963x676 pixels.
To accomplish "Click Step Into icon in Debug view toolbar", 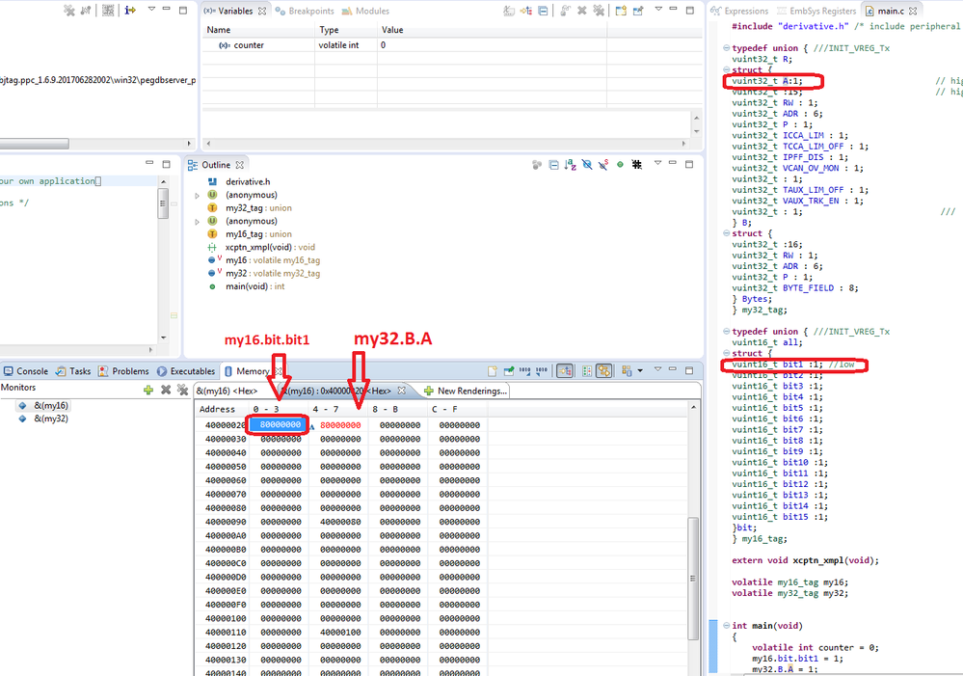I will (x=129, y=10).
